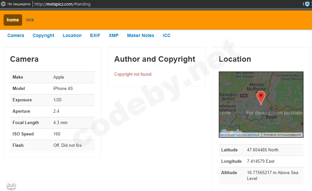Click Basel on the location map
The image size is (312, 191).
tap(271, 117)
